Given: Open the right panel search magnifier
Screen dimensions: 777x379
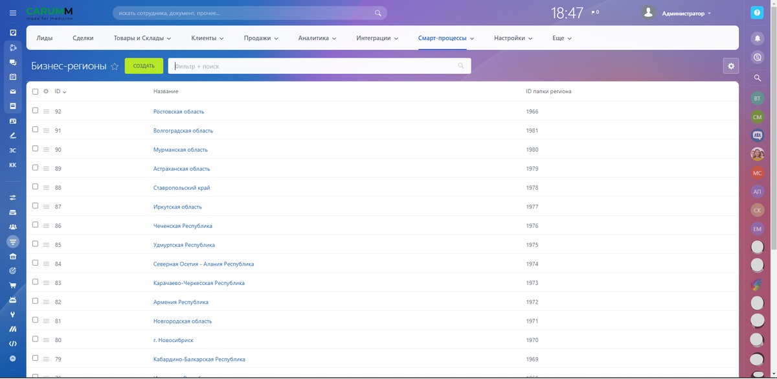Looking at the screenshot, I should click(x=757, y=78).
